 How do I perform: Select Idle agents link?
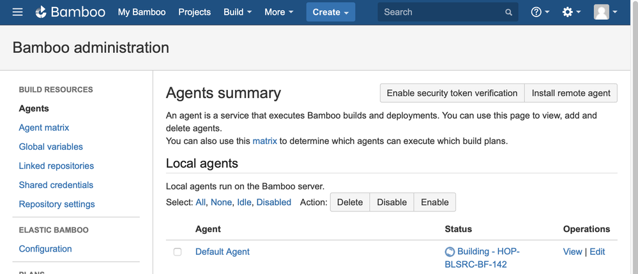[x=244, y=202]
